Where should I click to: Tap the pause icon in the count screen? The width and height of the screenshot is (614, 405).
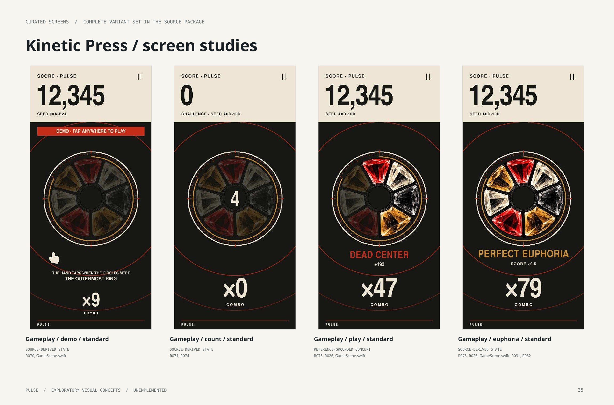tap(284, 77)
